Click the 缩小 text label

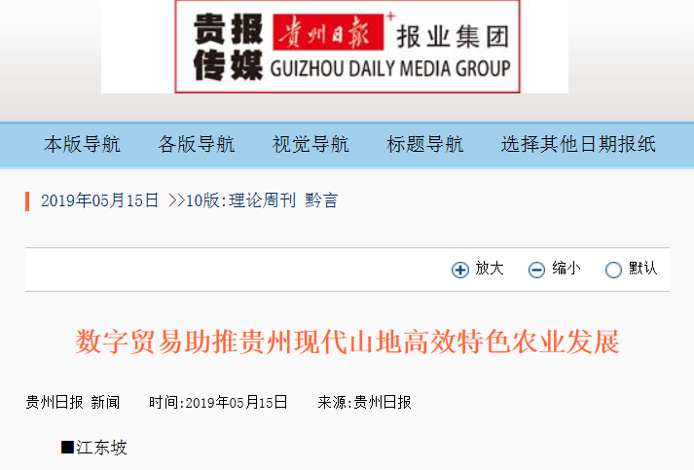tap(566, 269)
